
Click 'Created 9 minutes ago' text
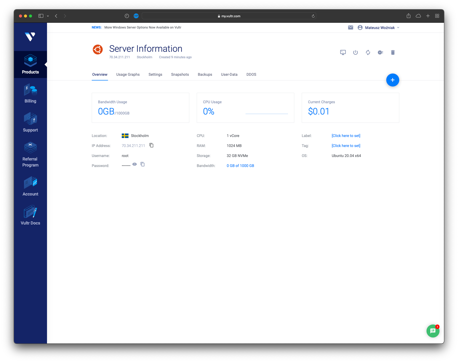point(175,57)
